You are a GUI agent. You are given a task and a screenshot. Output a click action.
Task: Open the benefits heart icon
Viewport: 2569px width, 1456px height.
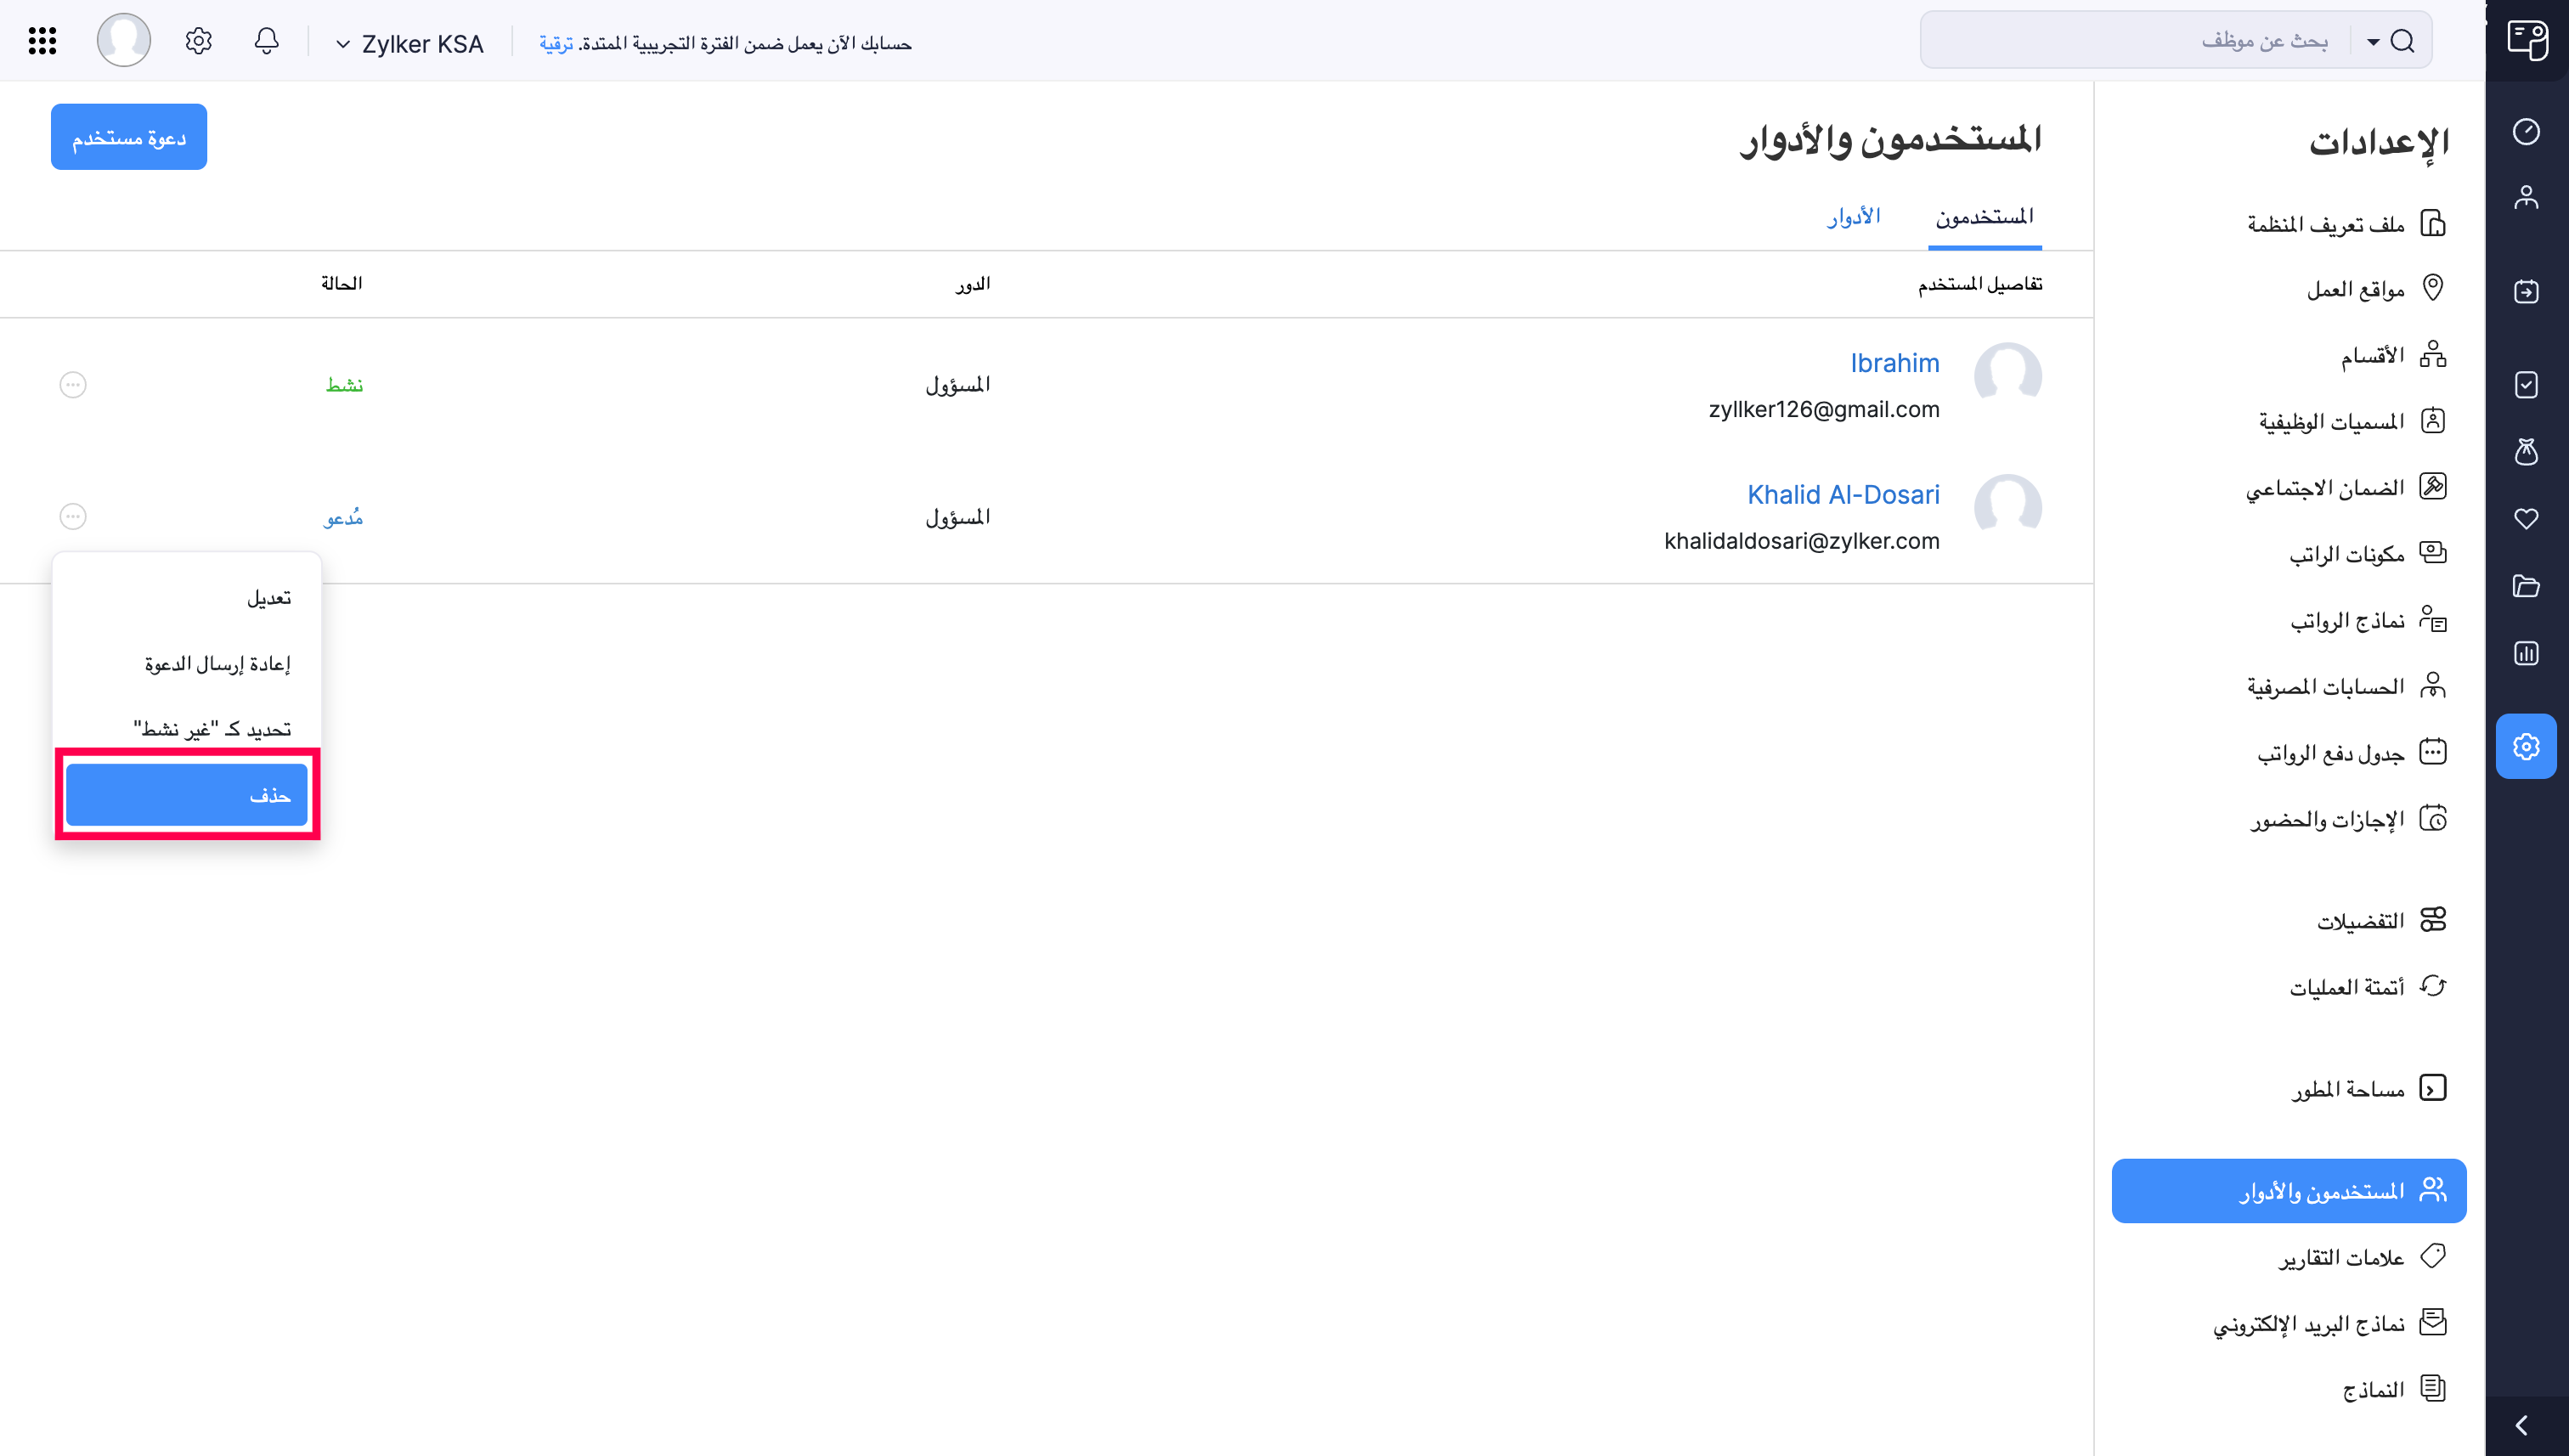tap(2528, 519)
